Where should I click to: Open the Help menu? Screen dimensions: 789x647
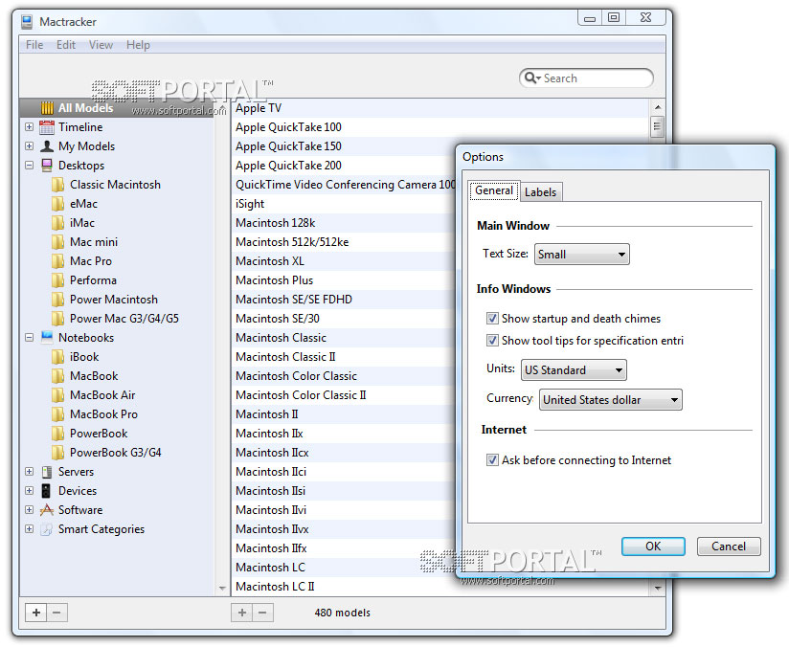(x=138, y=45)
